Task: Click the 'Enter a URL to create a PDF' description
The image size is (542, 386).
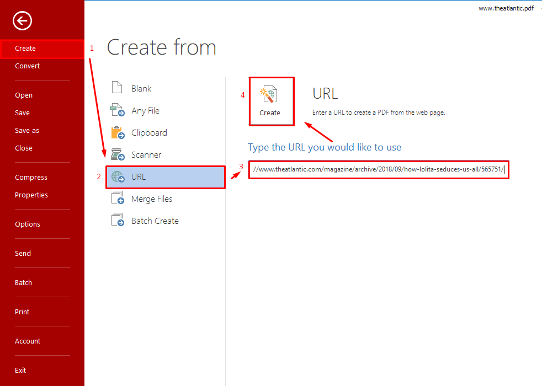Action: 379,112
